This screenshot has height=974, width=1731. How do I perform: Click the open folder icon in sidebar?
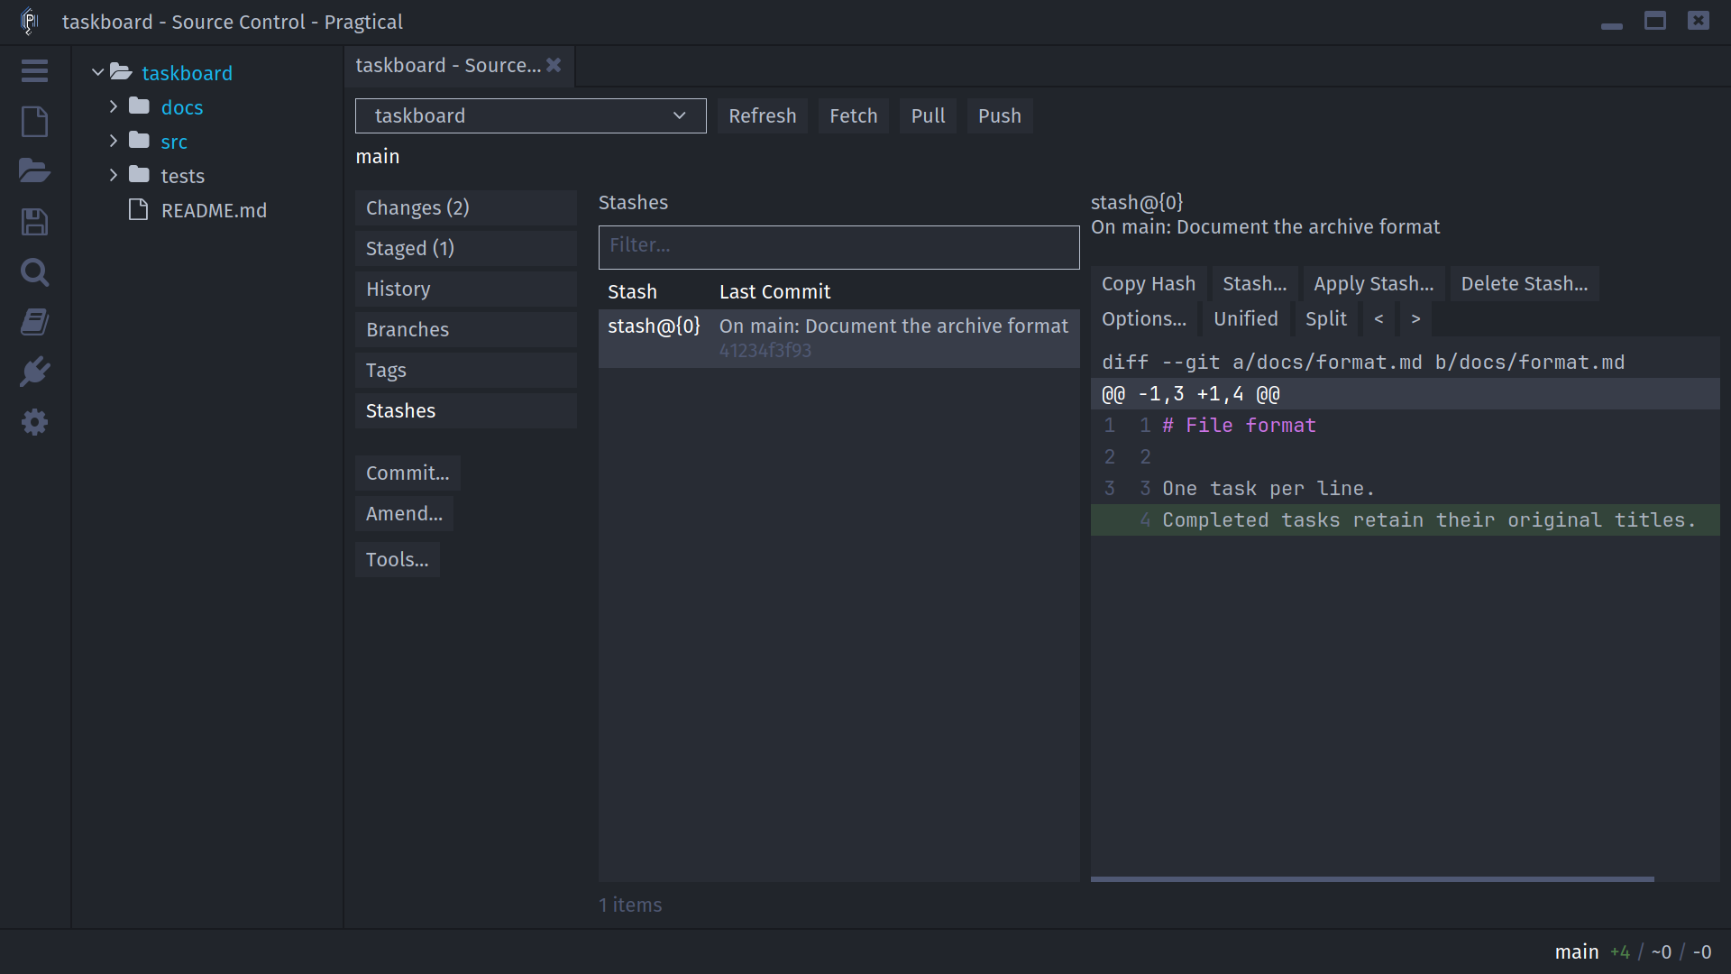pyautogui.click(x=34, y=170)
